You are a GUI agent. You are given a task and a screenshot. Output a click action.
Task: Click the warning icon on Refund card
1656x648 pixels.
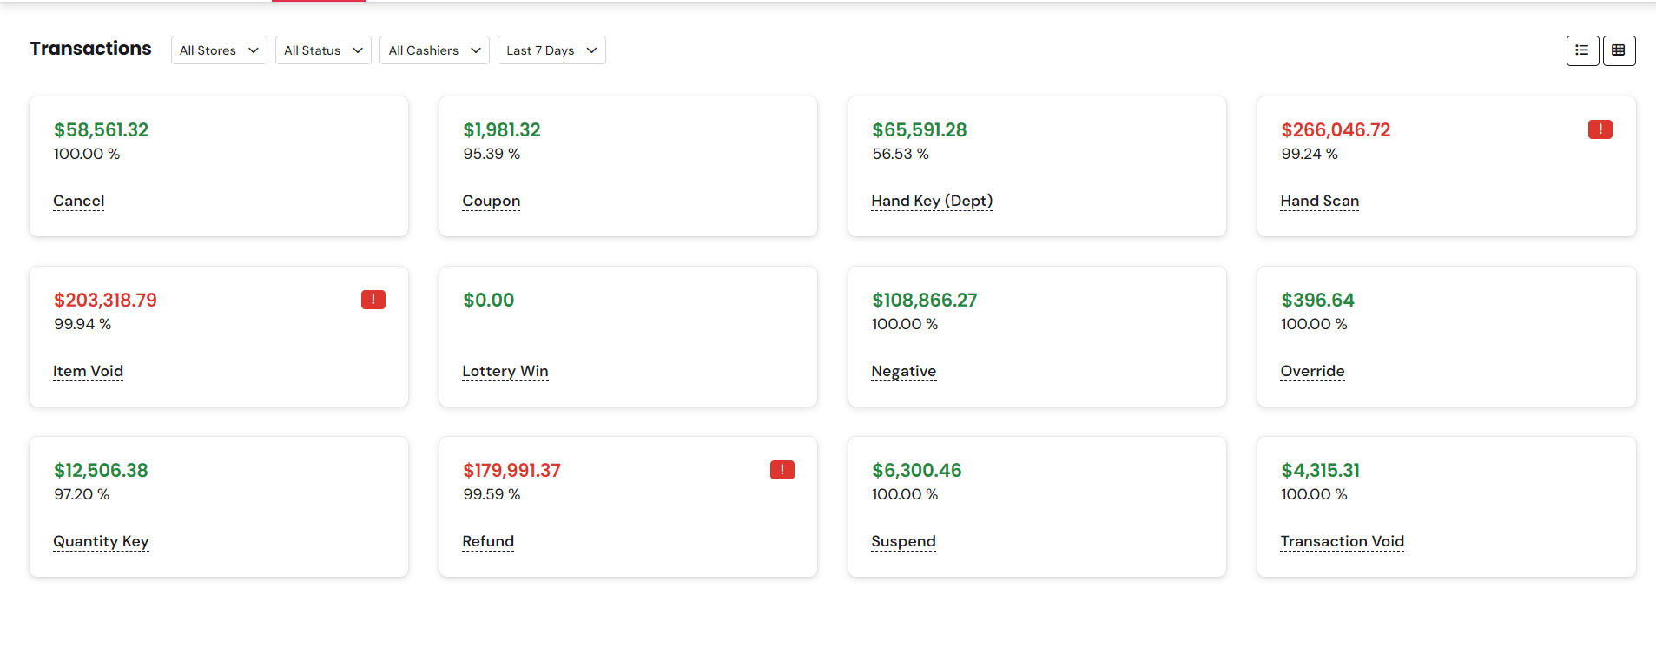coord(782,470)
